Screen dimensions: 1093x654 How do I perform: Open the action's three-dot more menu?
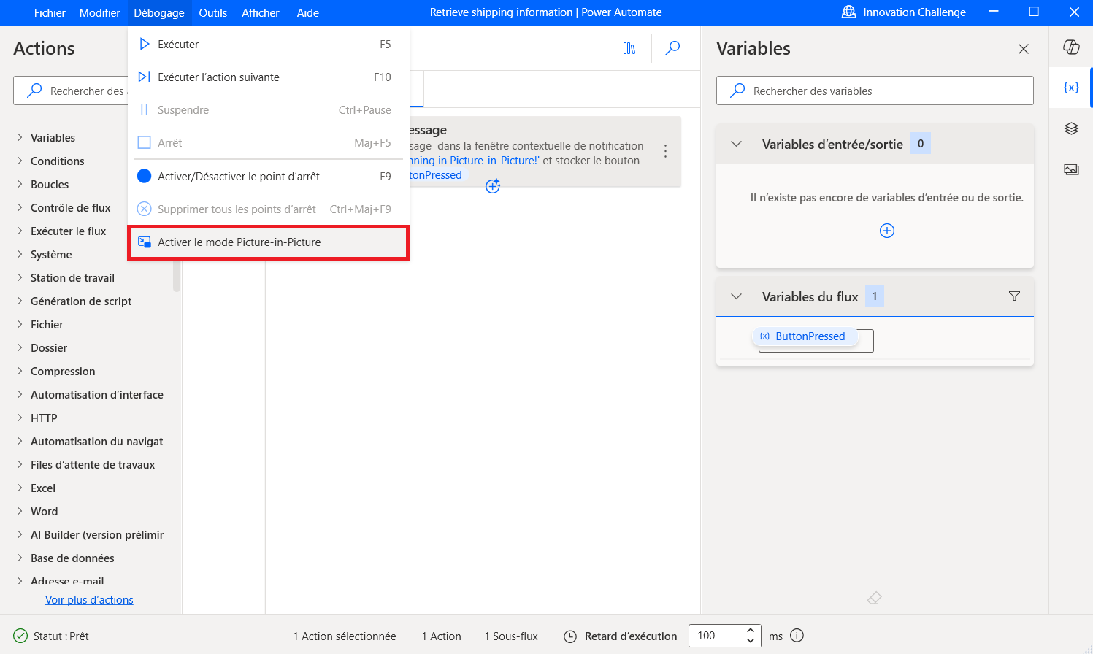pos(665,151)
